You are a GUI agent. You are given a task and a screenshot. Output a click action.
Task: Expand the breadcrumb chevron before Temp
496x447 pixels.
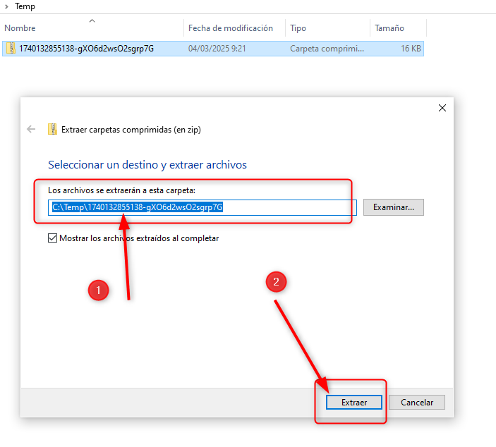[6, 6]
